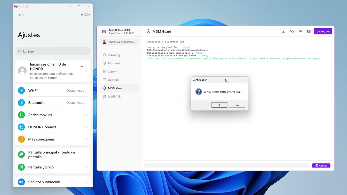Click the airplane mode status icon

[82, 15]
